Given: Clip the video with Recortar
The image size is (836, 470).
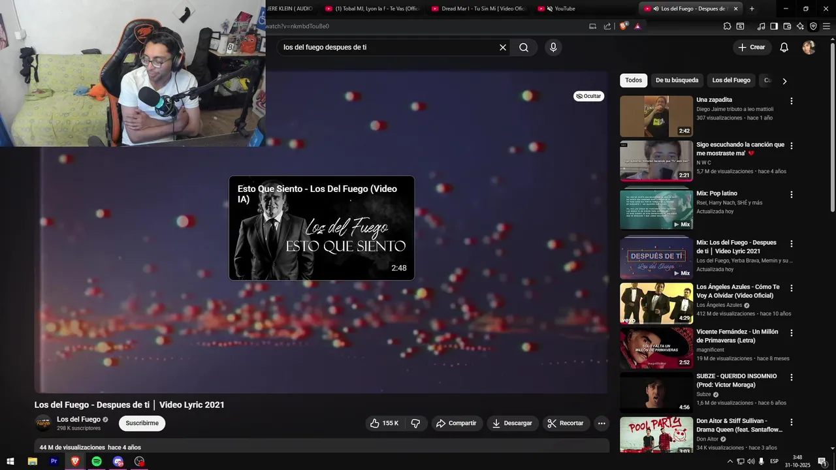Looking at the screenshot, I should click(x=566, y=423).
